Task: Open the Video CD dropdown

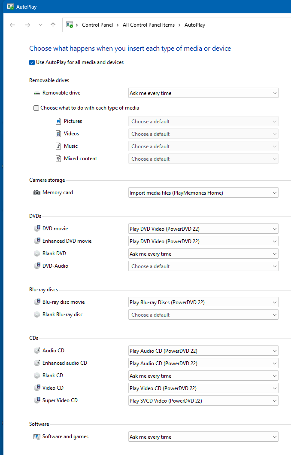Action: [203, 388]
